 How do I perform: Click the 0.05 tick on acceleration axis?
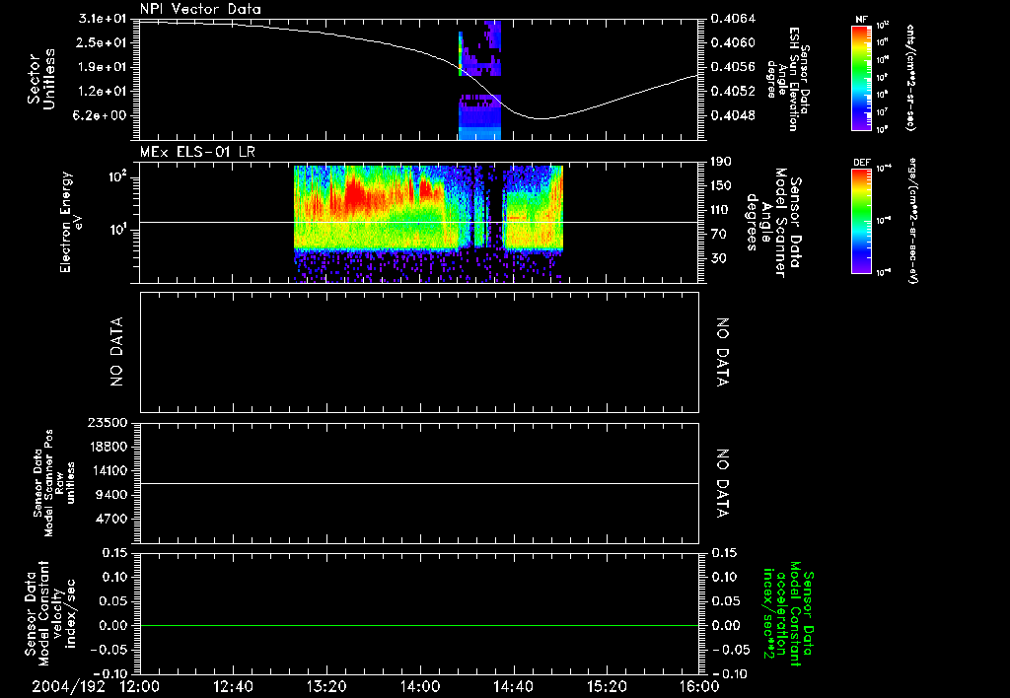pos(725,601)
